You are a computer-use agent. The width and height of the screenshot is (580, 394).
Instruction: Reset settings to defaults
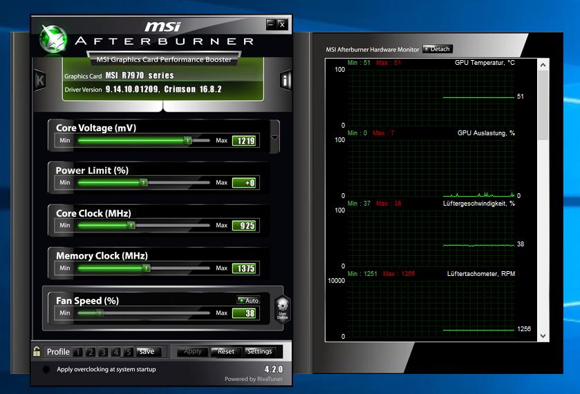pyautogui.click(x=225, y=351)
